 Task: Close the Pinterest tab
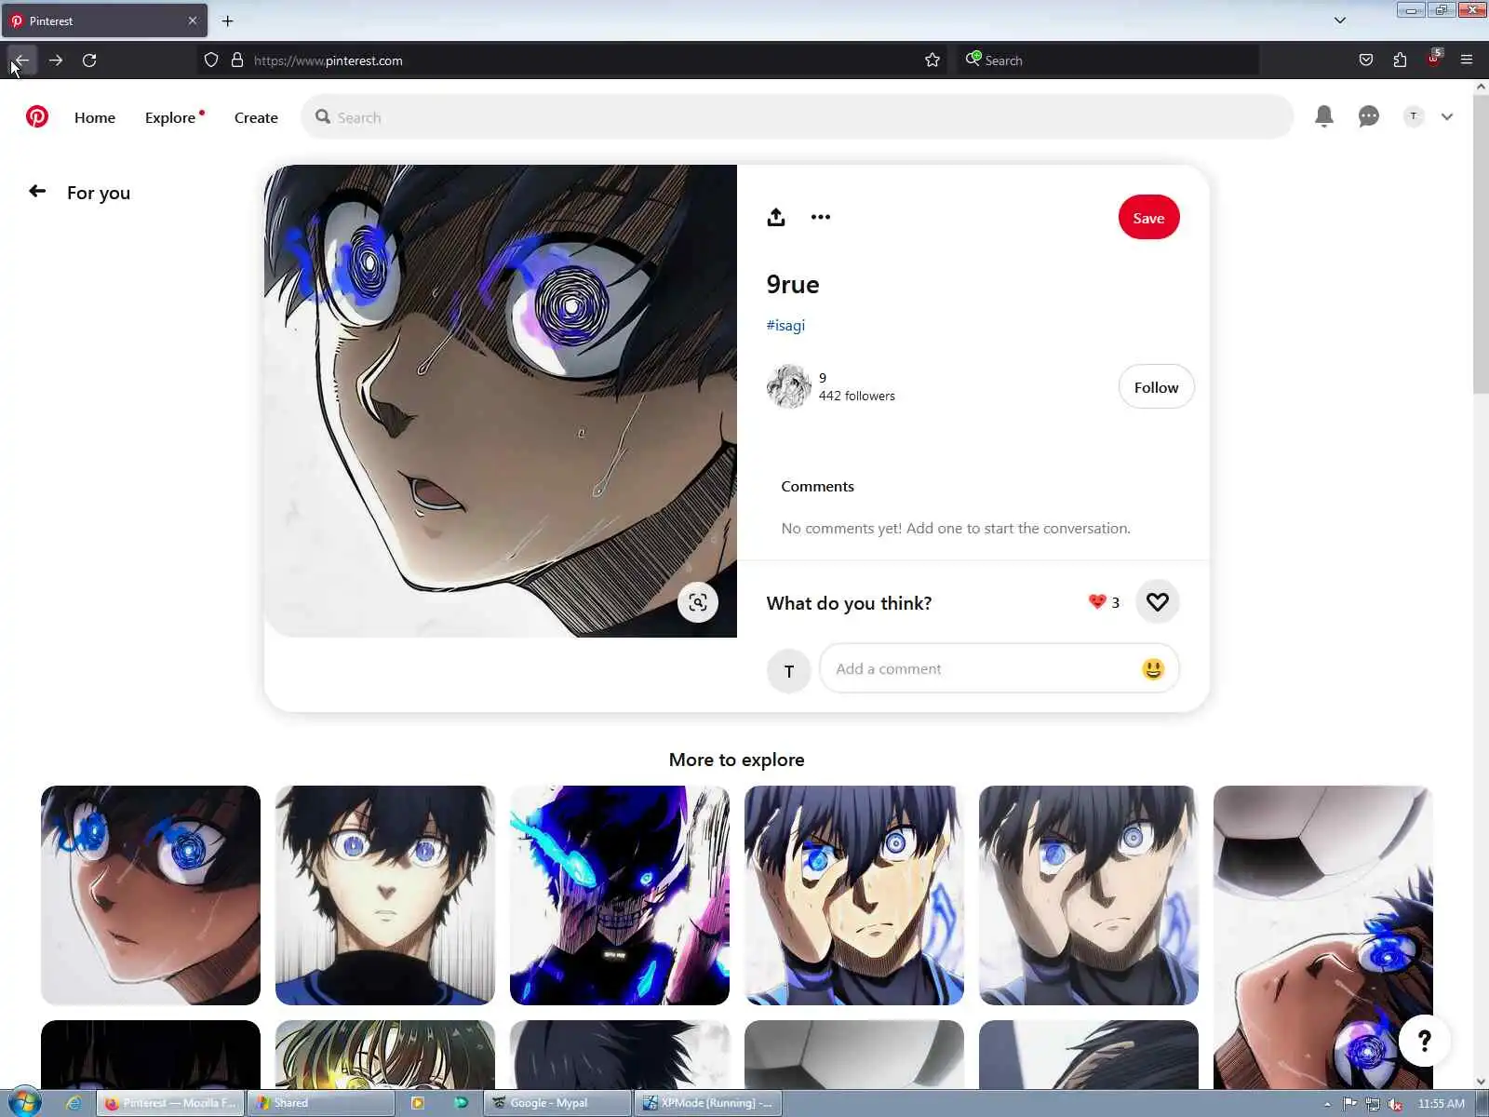(x=193, y=20)
